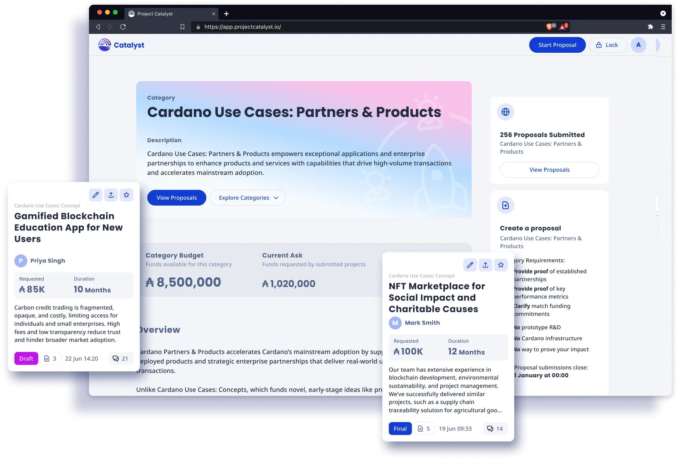Click the dark circular dropdown icon in title bar
This screenshot has height=460, width=678.
pyautogui.click(x=663, y=13)
